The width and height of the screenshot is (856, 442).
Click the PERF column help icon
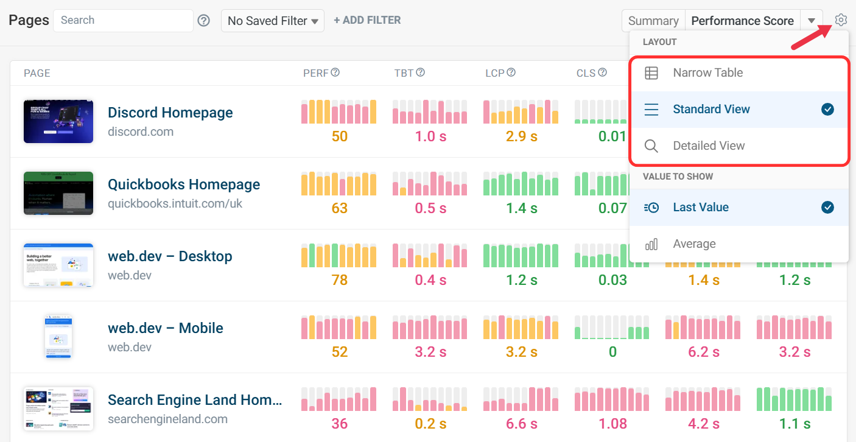point(335,72)
